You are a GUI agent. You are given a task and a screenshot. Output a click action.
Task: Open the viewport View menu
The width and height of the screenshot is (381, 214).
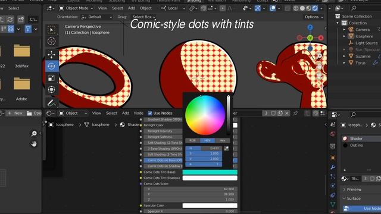(102, 8)
